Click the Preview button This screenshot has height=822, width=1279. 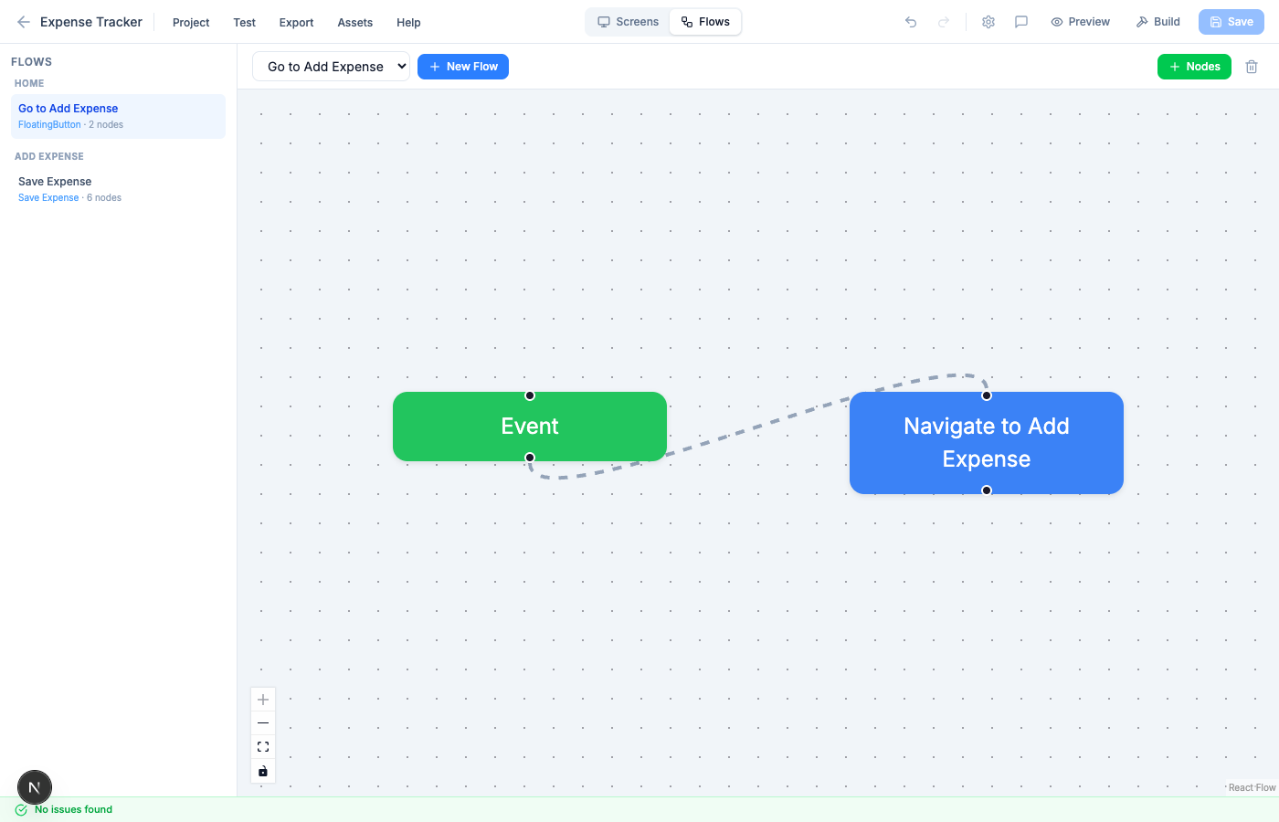pyautogui.click(x=1081, y=22)
